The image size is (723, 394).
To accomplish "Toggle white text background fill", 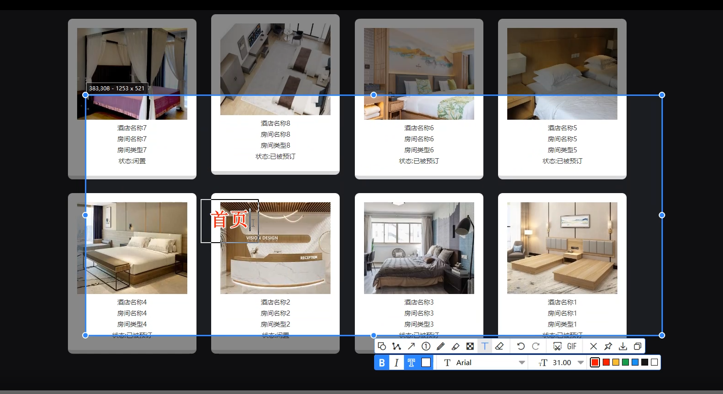I will click(426, 362).
